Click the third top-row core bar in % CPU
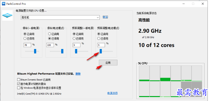Viewport: 210px width, 101px height. [x=165, y=73]
